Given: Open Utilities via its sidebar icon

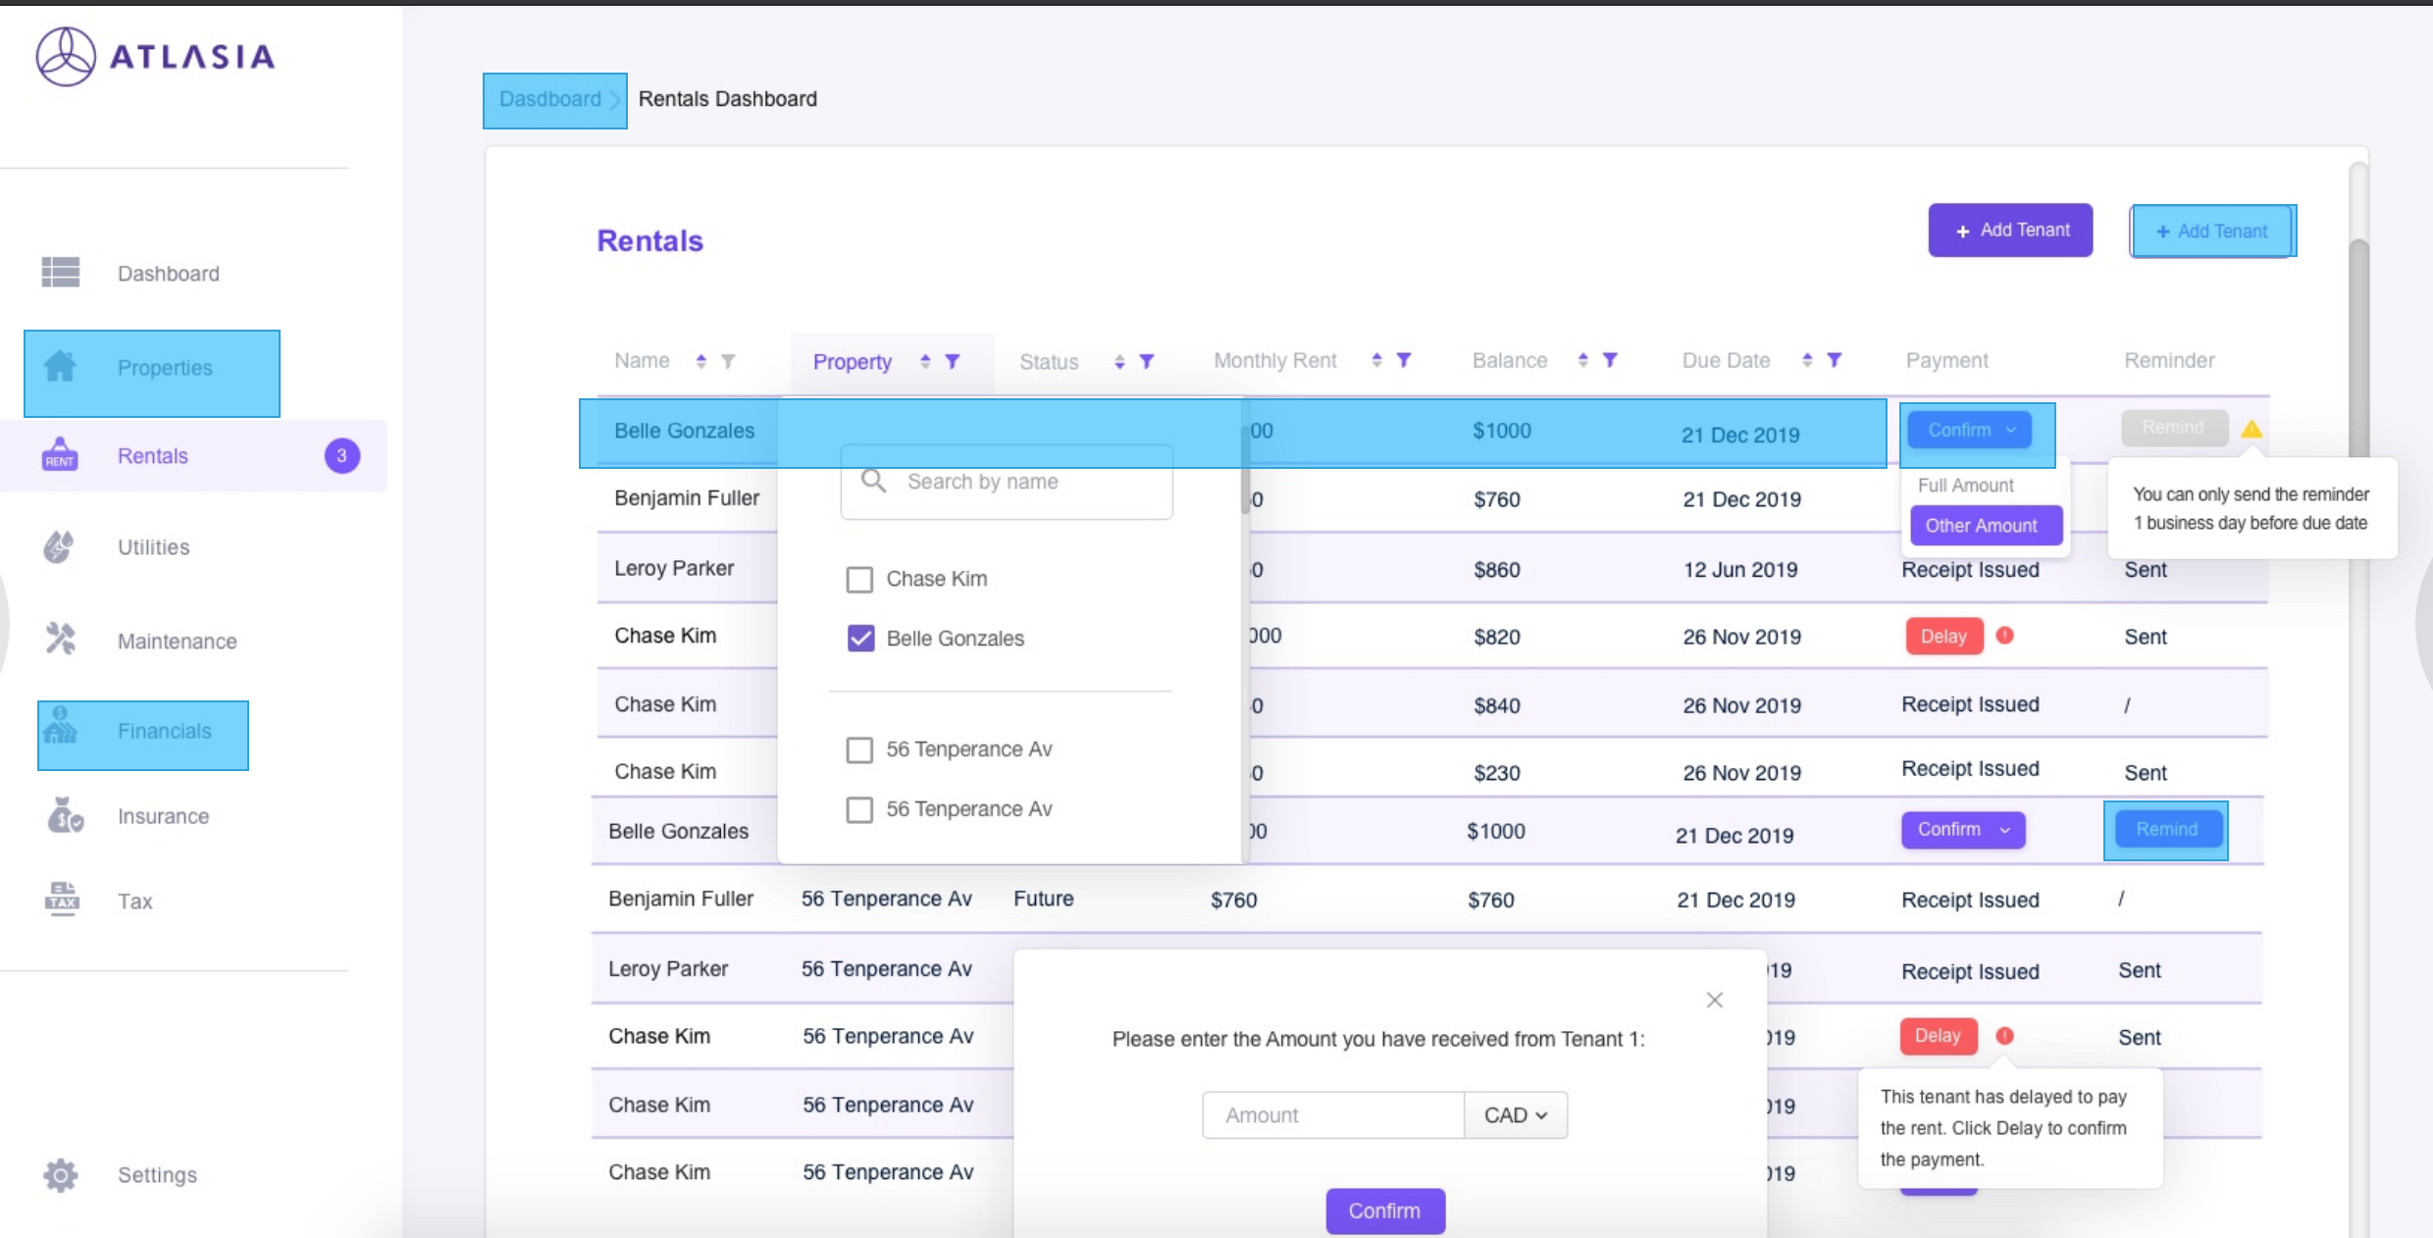Looking at the screenshot, I should [60, 547].
